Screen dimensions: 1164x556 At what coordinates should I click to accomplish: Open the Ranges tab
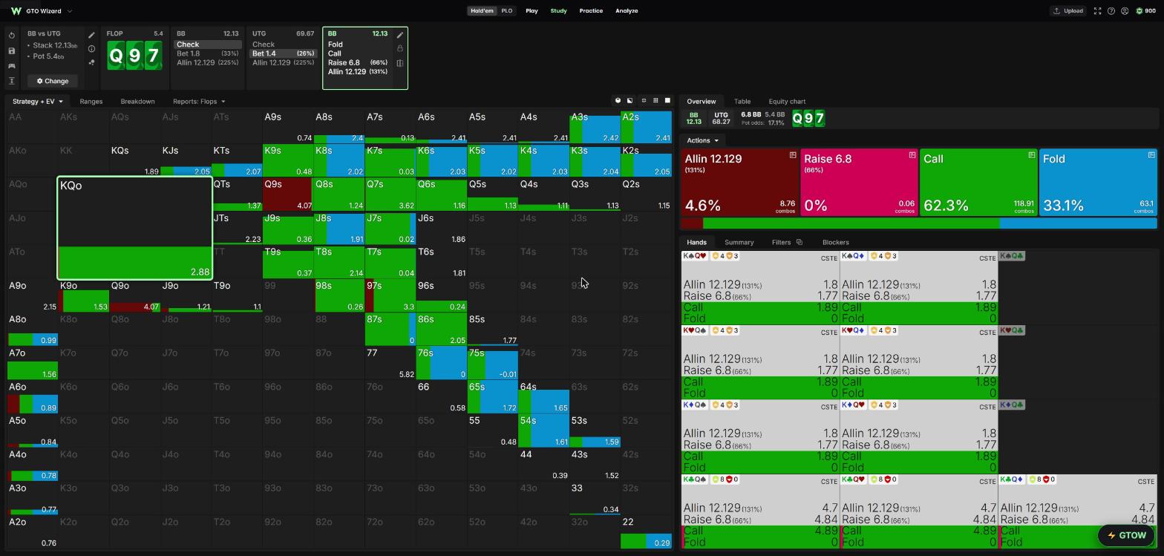pos(91,102)
